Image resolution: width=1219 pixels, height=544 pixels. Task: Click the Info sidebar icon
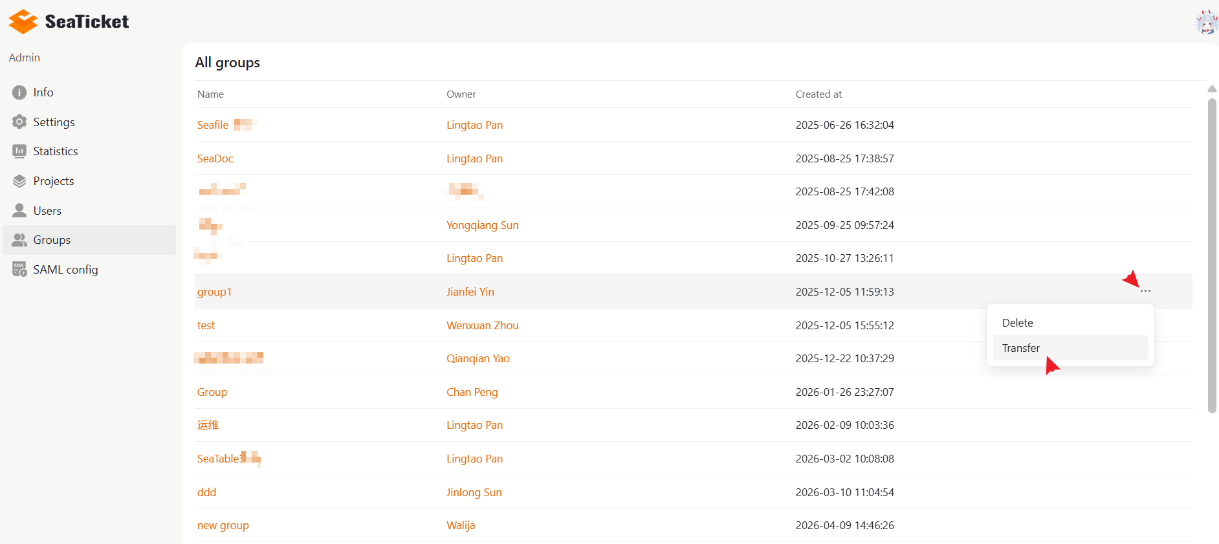pos(19,92)
